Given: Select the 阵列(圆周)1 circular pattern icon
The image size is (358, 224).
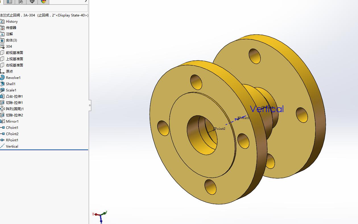Looking at the screenshot, I should coord(2,109).
